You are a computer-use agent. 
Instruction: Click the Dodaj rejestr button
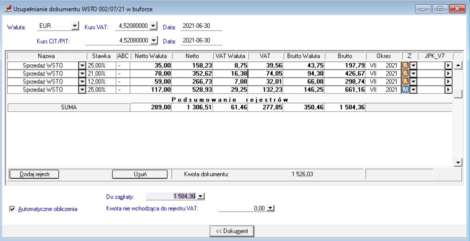[x=35, y=174]
